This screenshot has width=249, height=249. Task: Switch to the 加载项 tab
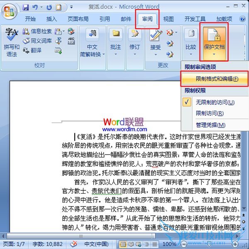224,19
